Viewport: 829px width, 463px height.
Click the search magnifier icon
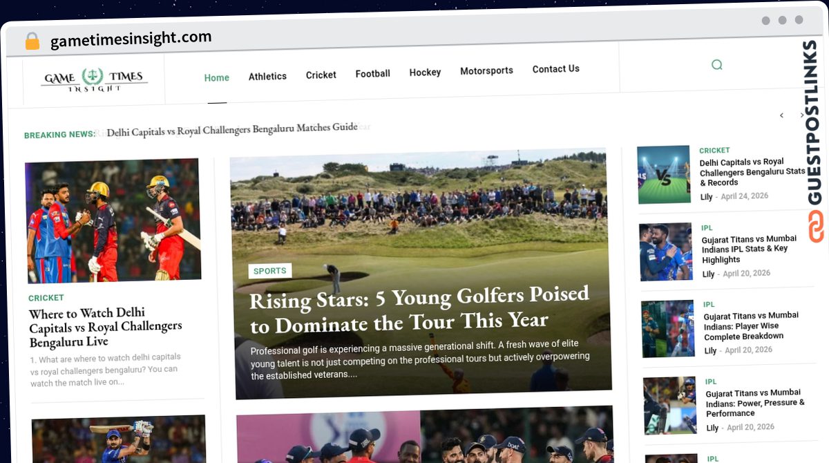click(716, 65)
